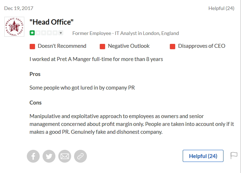Screen dimensions: 241x173
Task: Click the green one-star rating
Action: click(32, 33)
